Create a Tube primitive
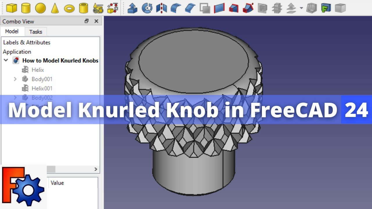 [x=84, y=8]
